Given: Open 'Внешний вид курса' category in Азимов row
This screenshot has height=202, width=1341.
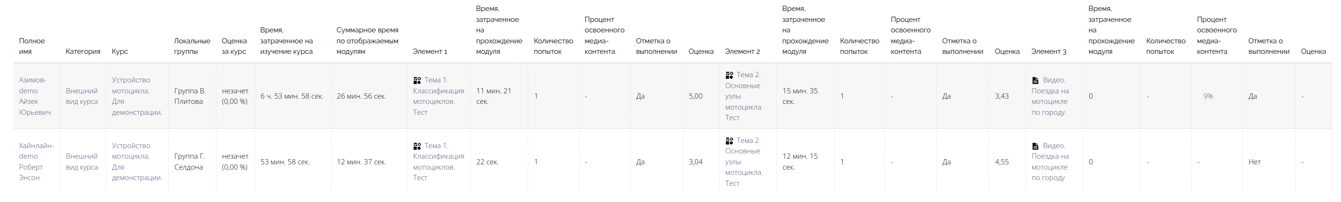Looking at the screenshot, I should [82, 96].
